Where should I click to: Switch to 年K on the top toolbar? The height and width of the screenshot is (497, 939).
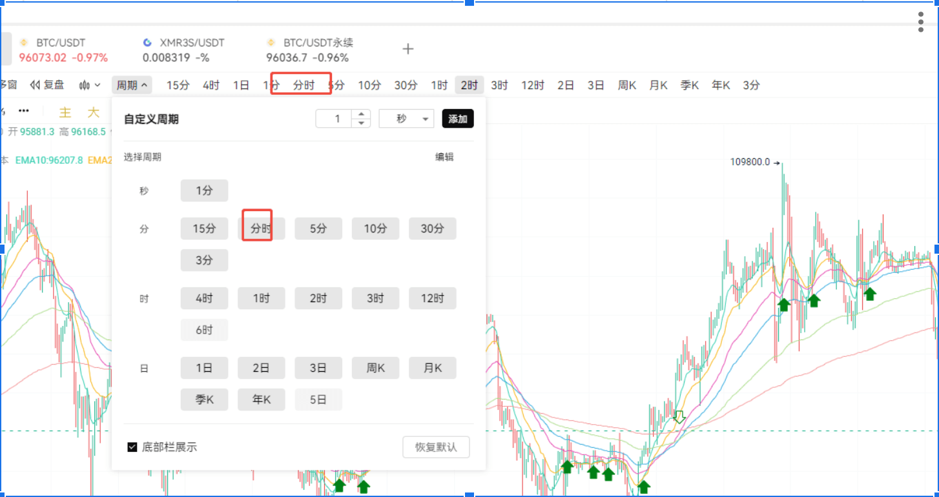(720, 85)
